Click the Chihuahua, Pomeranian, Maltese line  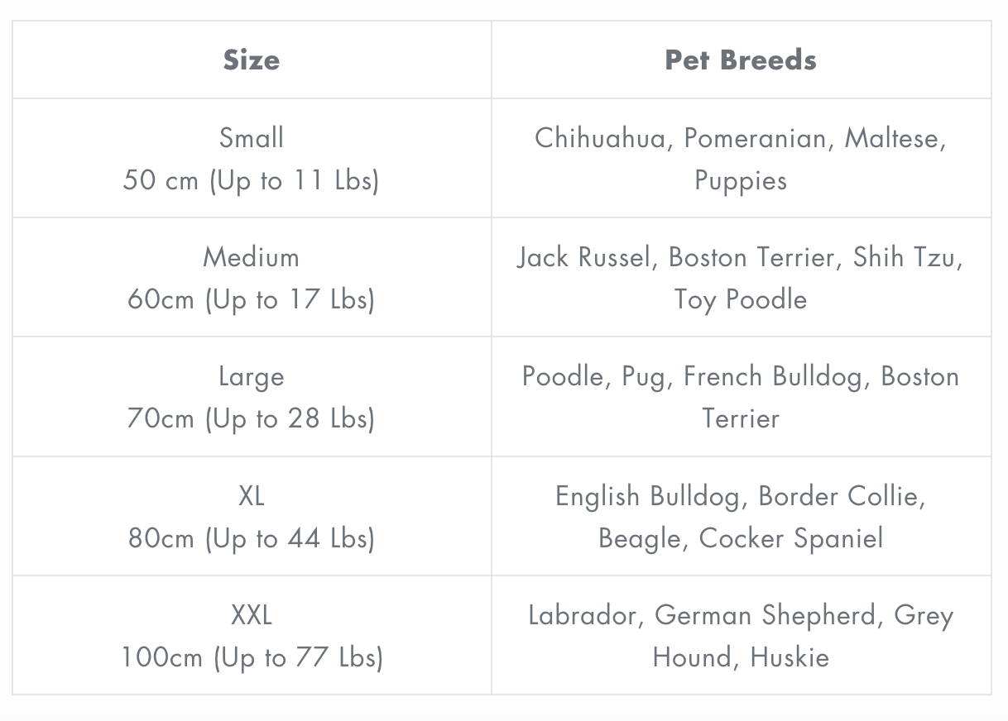(741, 138)
